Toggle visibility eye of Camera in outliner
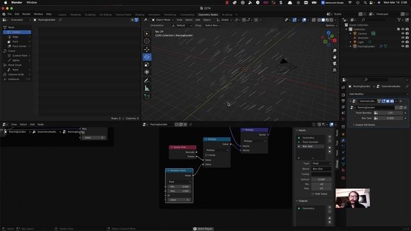This screenshot has width=411, height=231. tap(403, 33)
